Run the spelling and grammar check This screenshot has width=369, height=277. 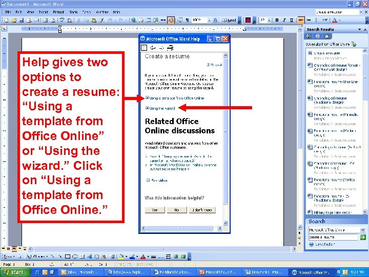62,20
